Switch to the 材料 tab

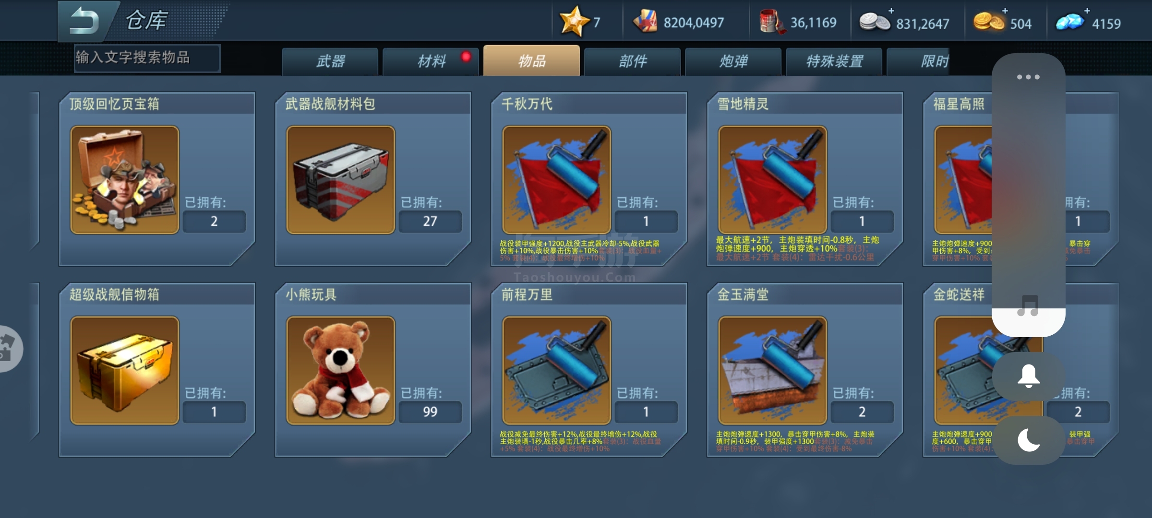pyautogui.click(x=431, y=61)
